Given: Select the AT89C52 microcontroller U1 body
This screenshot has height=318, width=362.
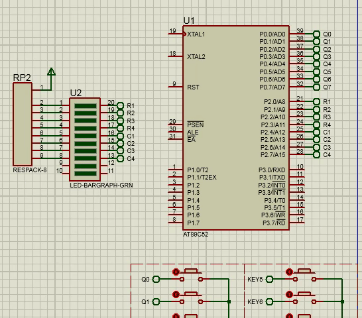Looking at the screenshot, I should tap(236, 128).
